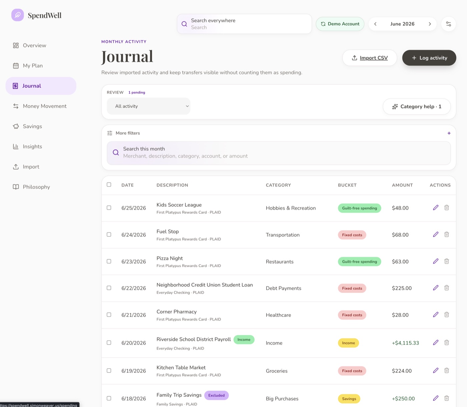Click the Search everywhere field

244,24
